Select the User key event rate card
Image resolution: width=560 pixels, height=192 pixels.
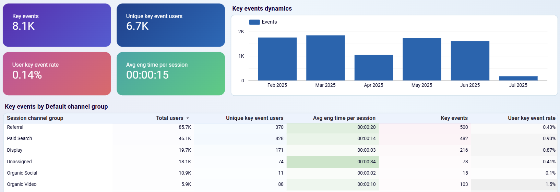pyautogui.click(x=57, y=73)
